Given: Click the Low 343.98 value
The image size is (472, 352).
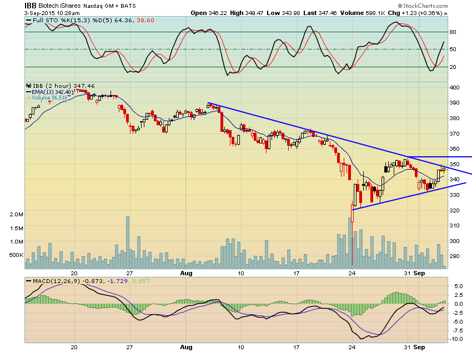Looking at the screenshot, I should (x=283, y=13).
